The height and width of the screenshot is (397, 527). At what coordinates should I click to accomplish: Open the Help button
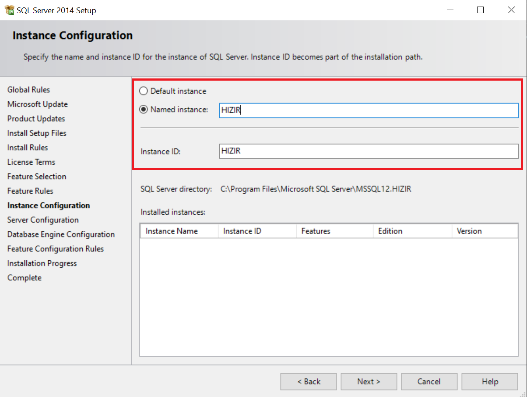coord(490,382)
